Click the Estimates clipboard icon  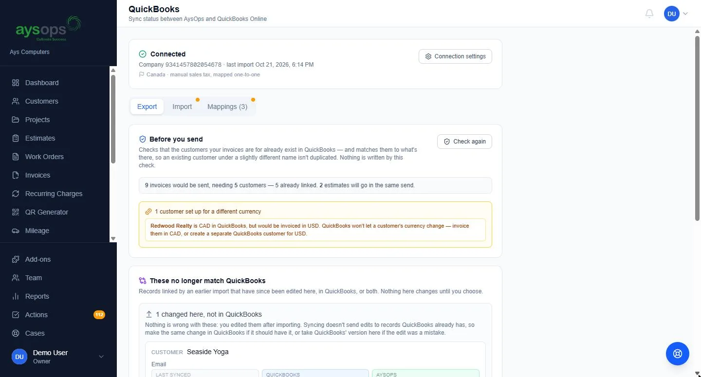point(16,138)
